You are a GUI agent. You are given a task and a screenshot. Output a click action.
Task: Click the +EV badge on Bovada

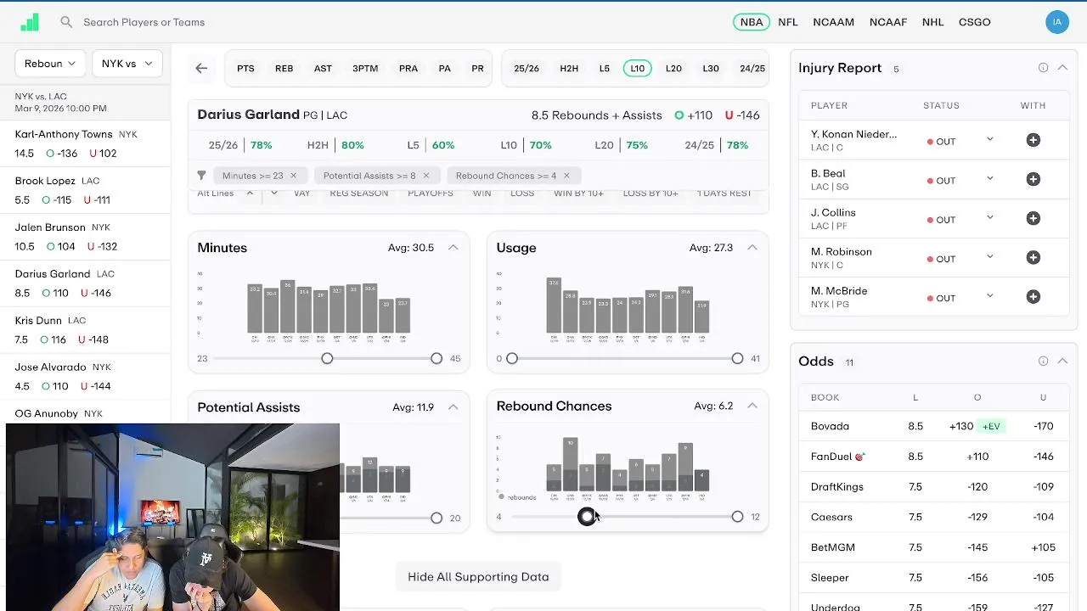pos(991,426)
